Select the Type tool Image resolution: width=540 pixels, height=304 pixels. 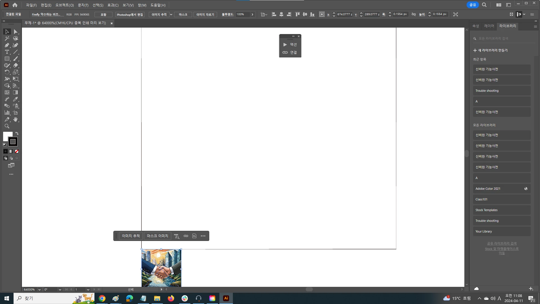[x=7, y=52]
